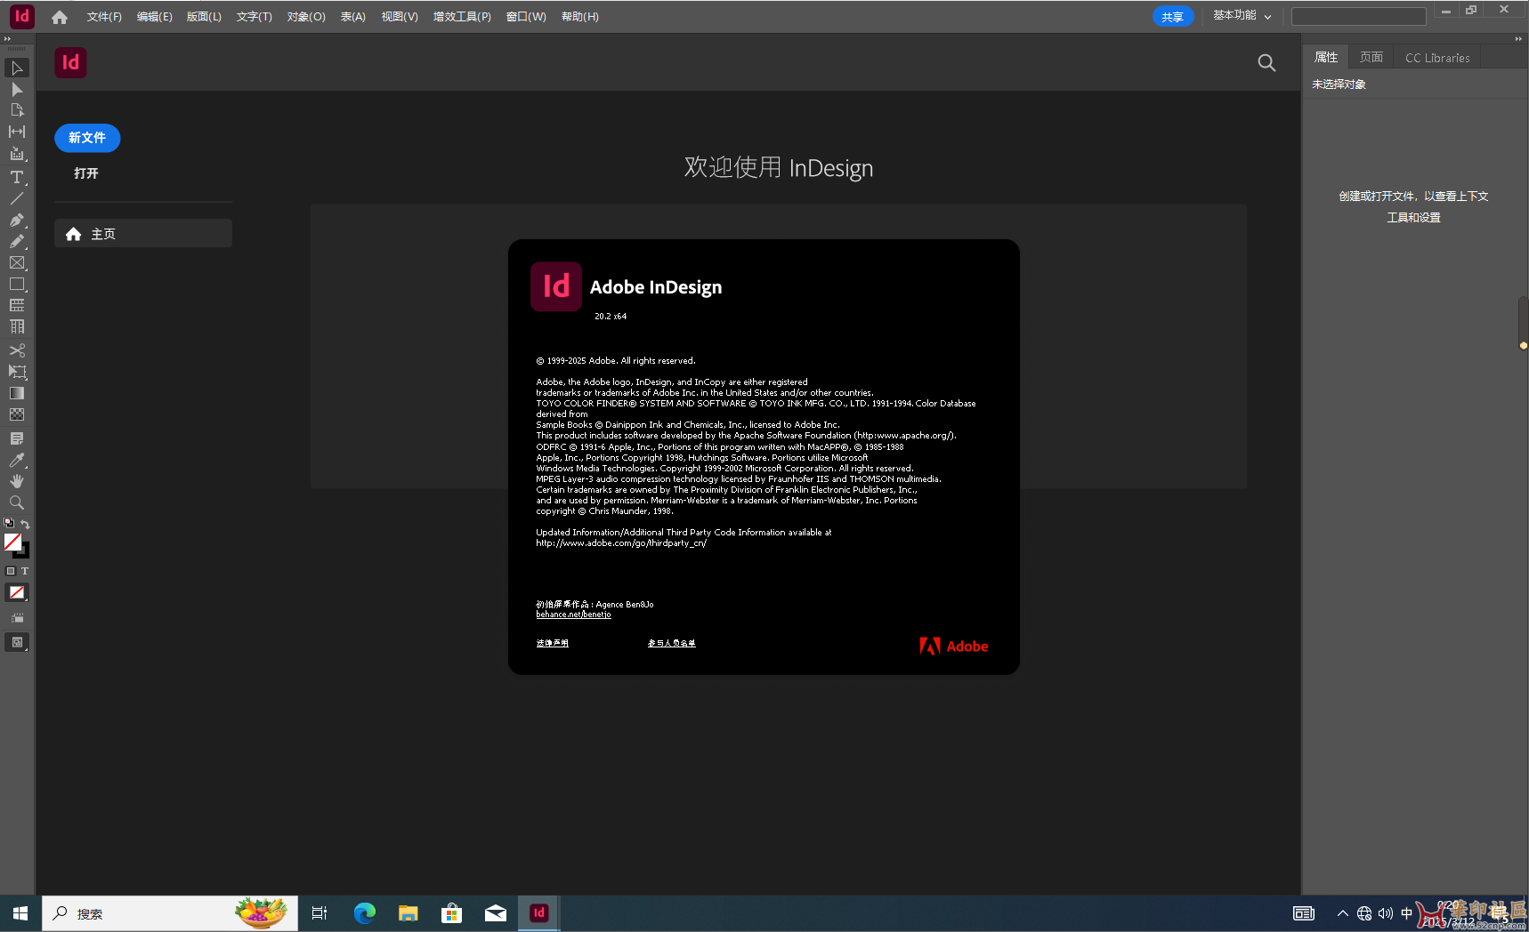
Task: Switch to the 属性 tab
Action: (x=1326, y=57)
